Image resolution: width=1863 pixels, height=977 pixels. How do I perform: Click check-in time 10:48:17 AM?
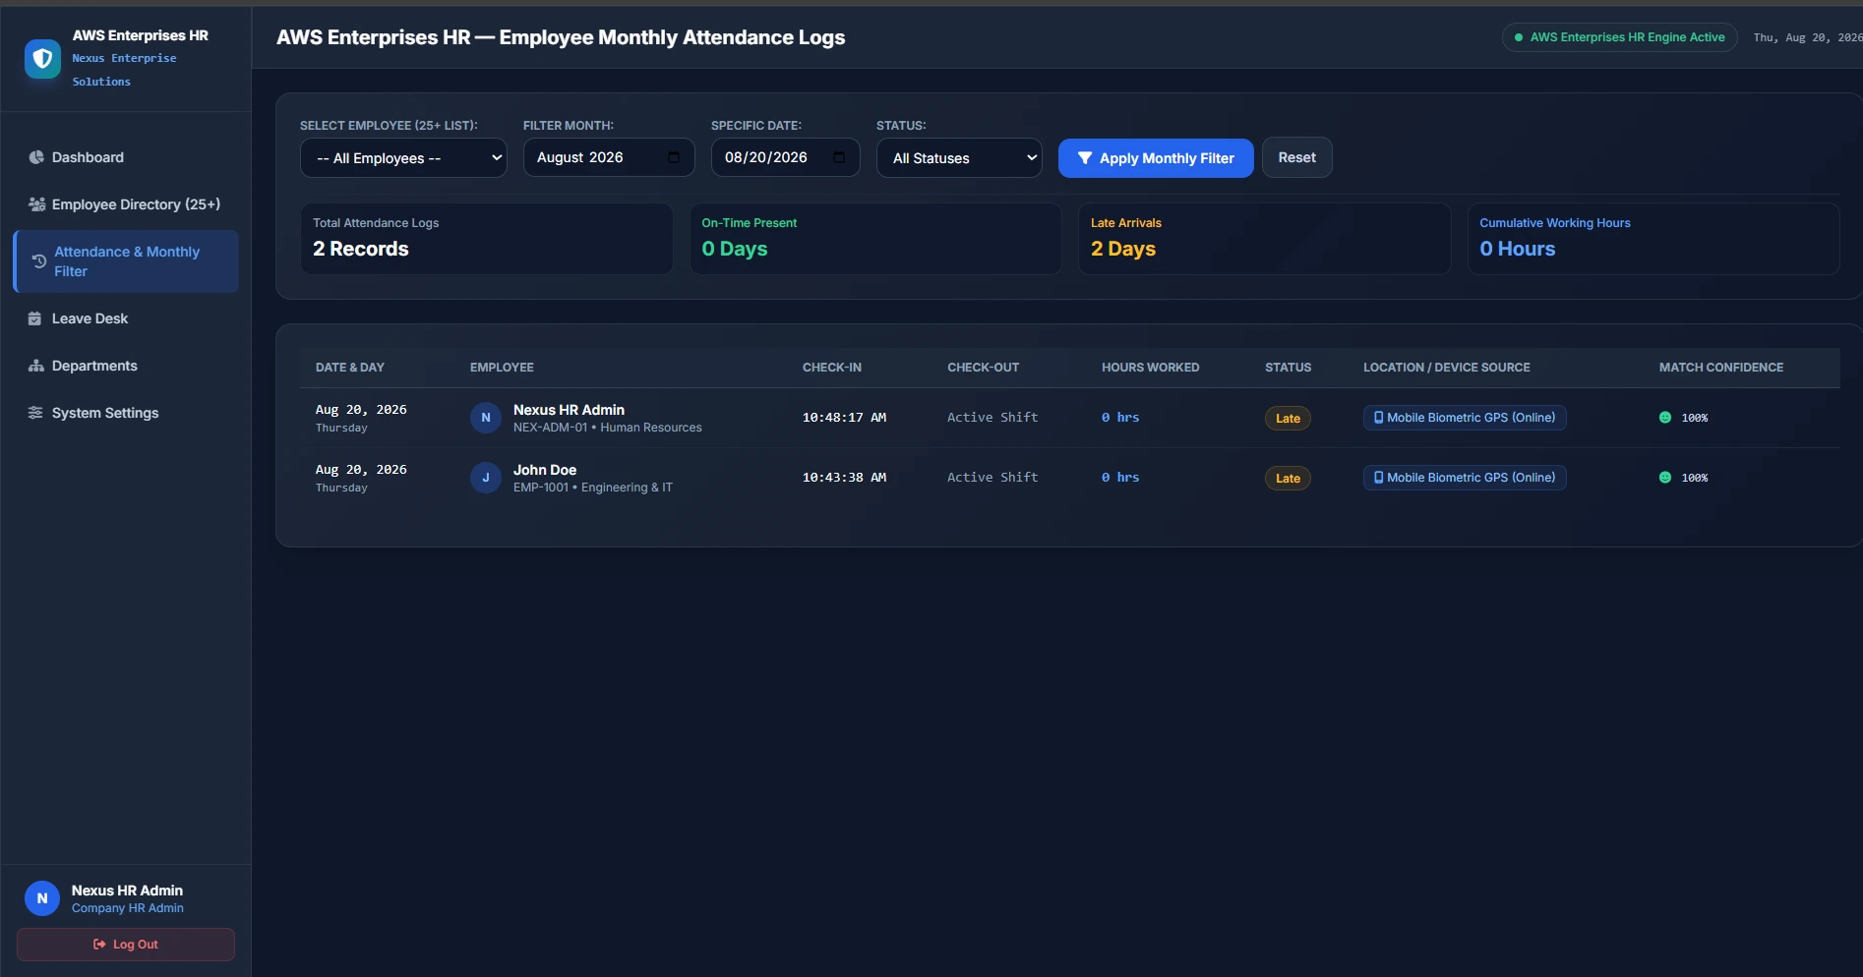pyautogui.click(x=844, y=418)
